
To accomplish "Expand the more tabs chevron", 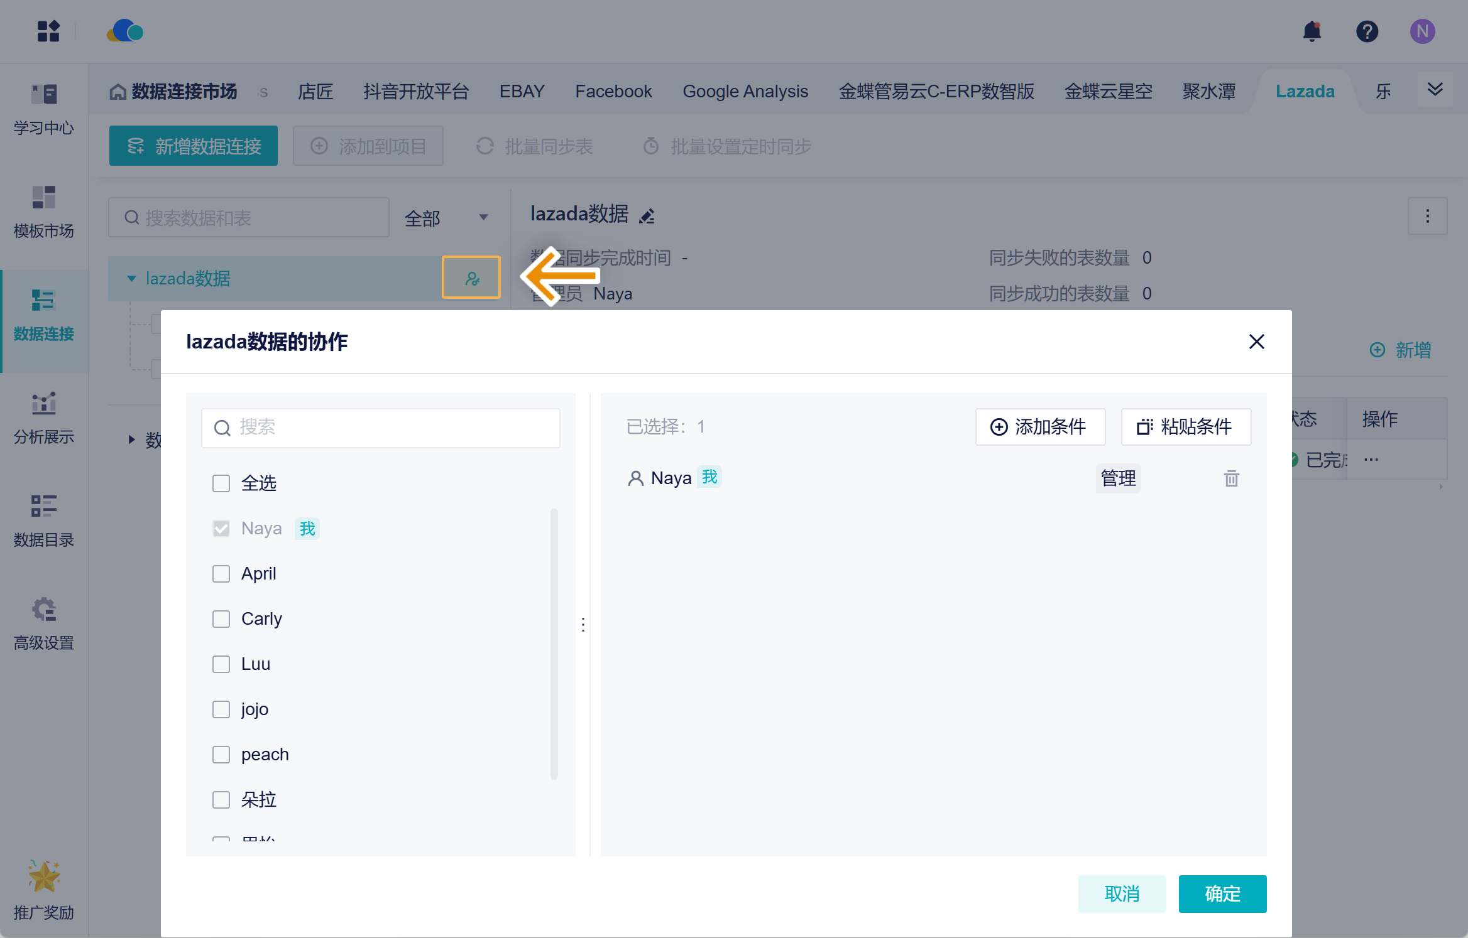I will [x=1435, y=90].
